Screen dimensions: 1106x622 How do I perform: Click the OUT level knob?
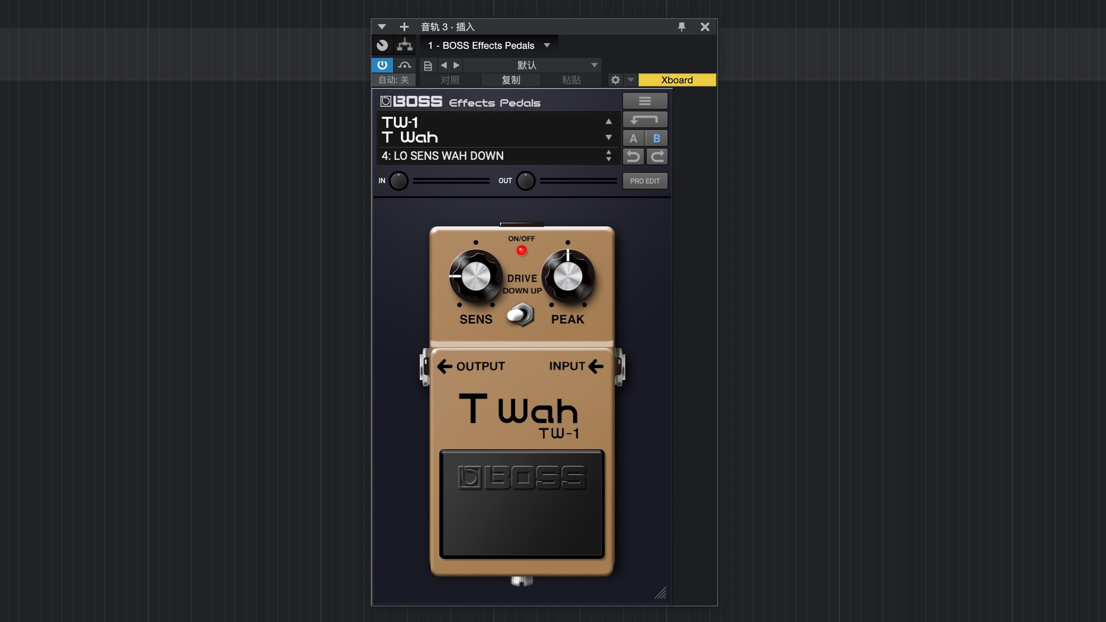click(x=525, y=181)
